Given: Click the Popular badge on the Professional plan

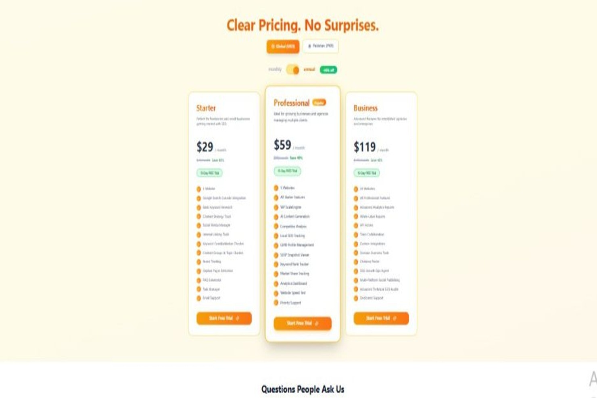Looking at the screenshot, I should point(320,102).
